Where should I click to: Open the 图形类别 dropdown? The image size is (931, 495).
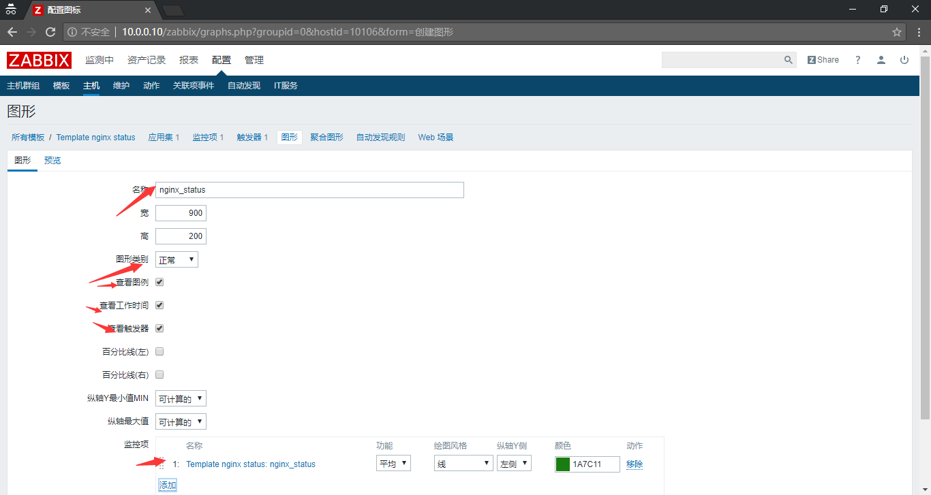click(x=177, y=259)
